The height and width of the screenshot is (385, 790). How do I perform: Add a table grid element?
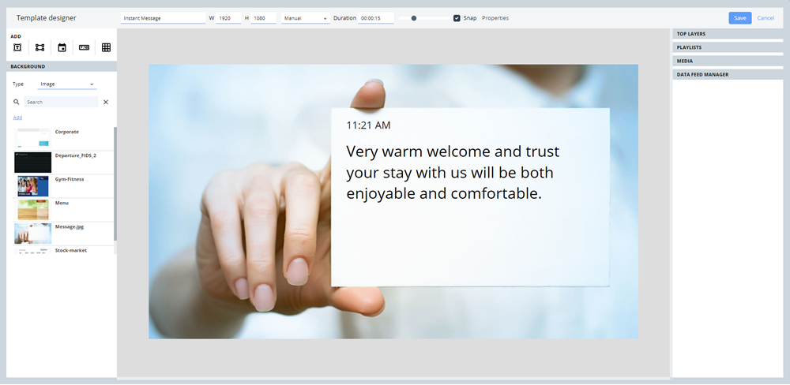106,47
